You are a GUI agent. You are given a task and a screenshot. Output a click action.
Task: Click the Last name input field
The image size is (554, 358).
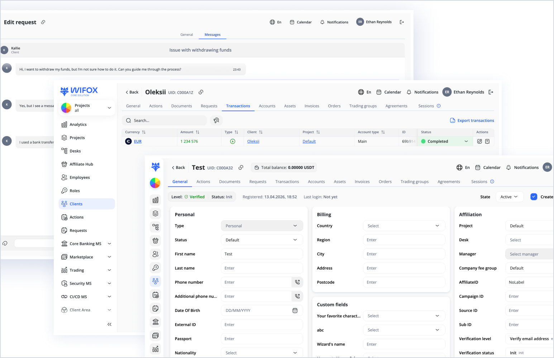pos(262,268)
